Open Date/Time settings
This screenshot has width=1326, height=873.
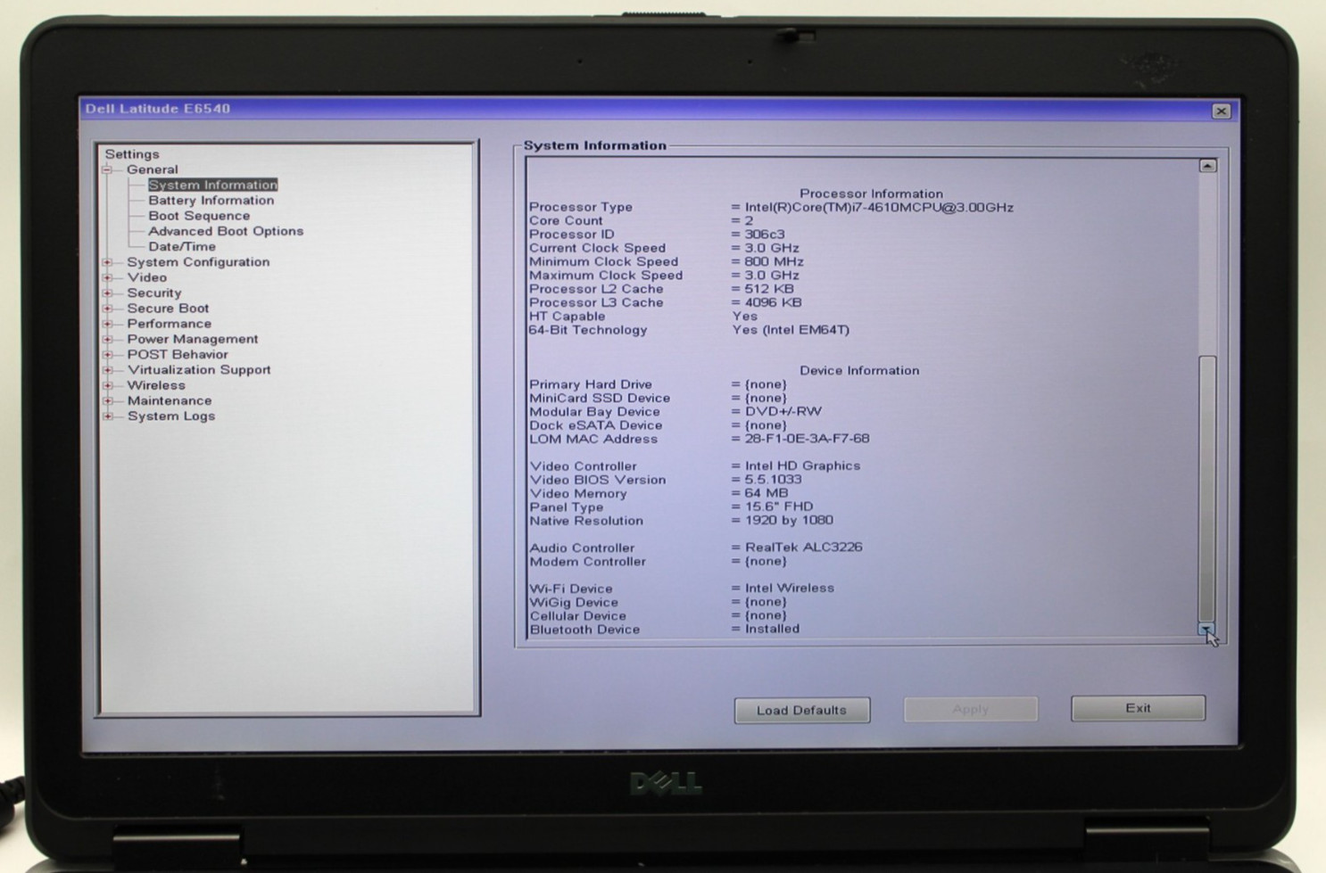(182, 246)
